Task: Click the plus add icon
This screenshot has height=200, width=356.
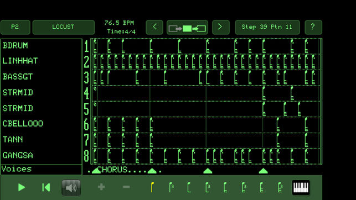Action: 101,187
